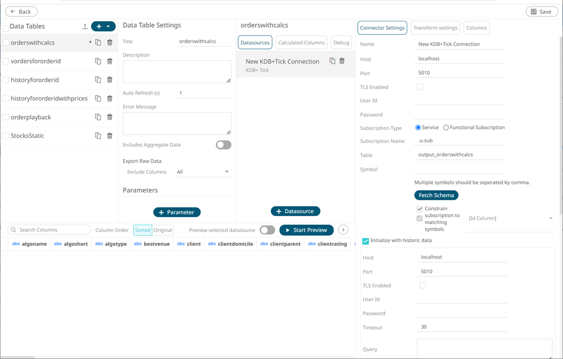Fetch Schema from connection

436,195
